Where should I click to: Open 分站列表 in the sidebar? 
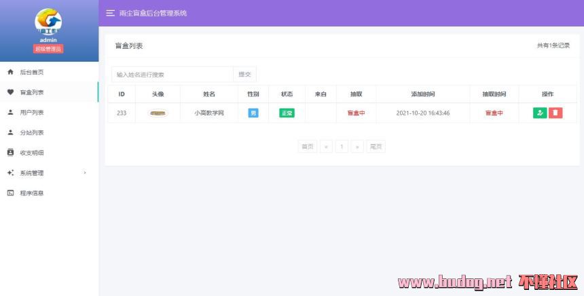[x=49, y=132]
